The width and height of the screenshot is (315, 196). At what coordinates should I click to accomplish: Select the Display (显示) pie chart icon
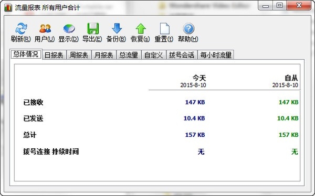(x=69, y=28)
